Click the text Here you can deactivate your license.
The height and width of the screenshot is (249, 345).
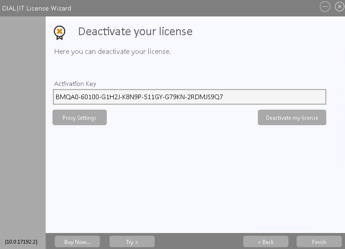(112, 52)
